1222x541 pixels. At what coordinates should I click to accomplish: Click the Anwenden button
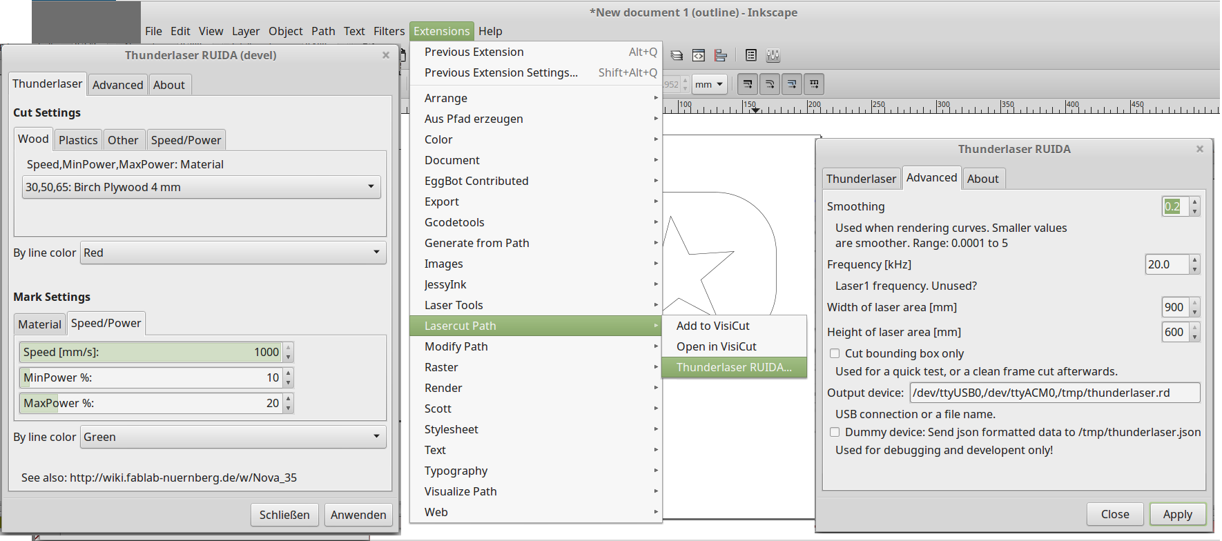[358, 515]
